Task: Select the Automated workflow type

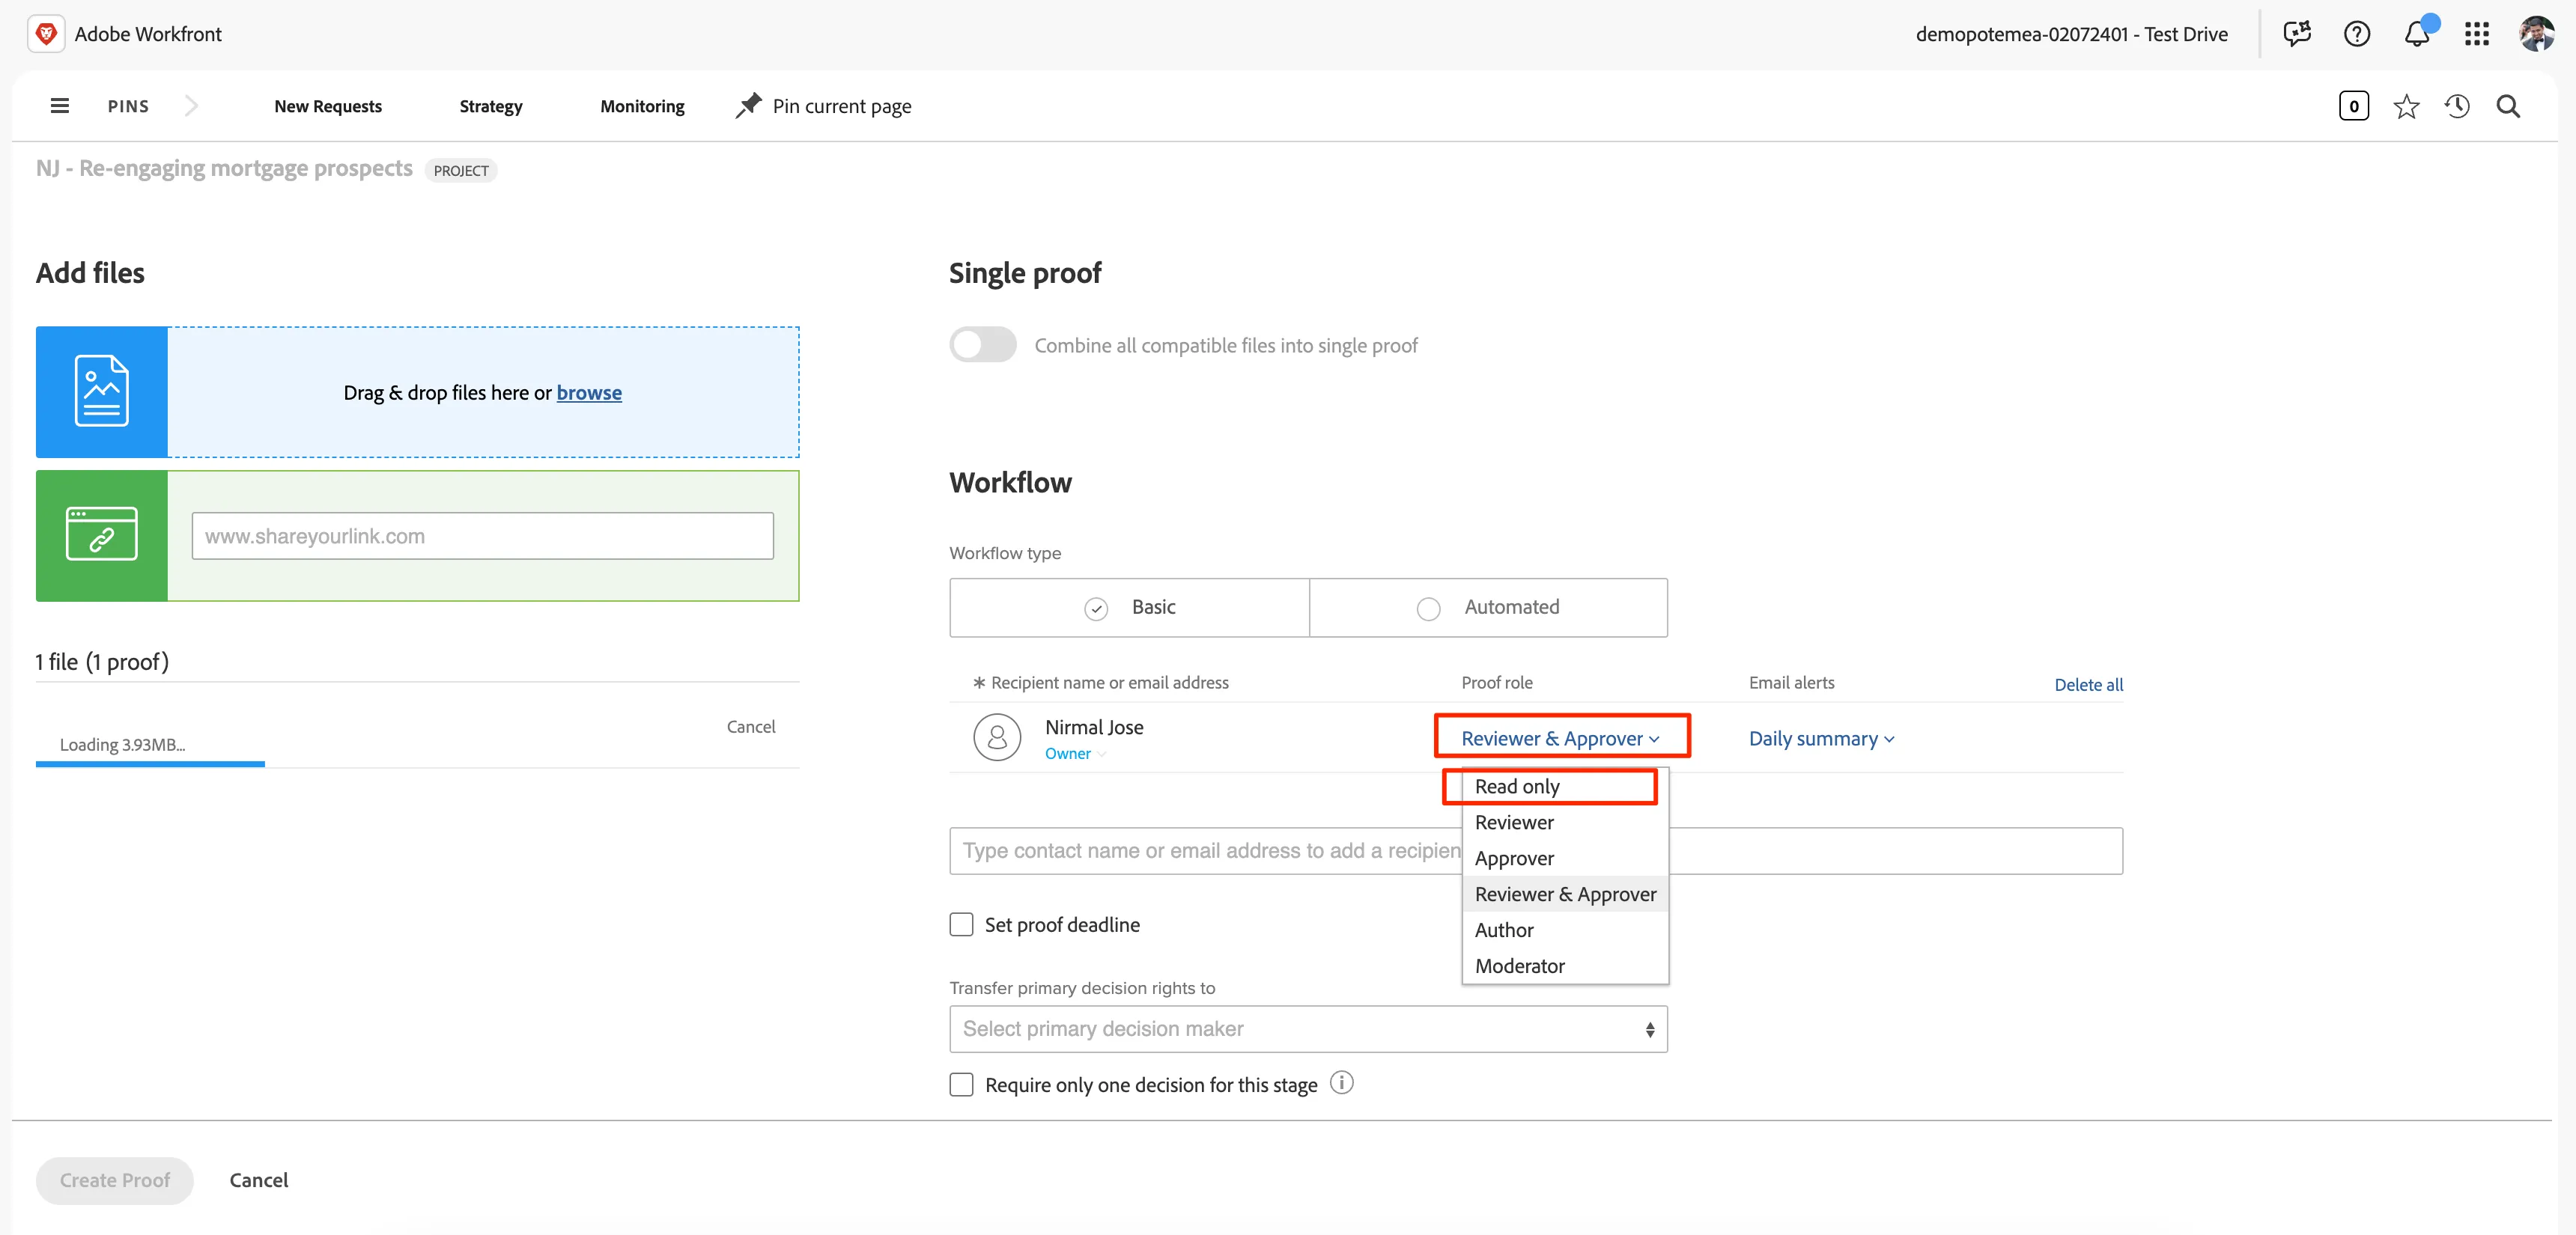Action: (1488, 608)
